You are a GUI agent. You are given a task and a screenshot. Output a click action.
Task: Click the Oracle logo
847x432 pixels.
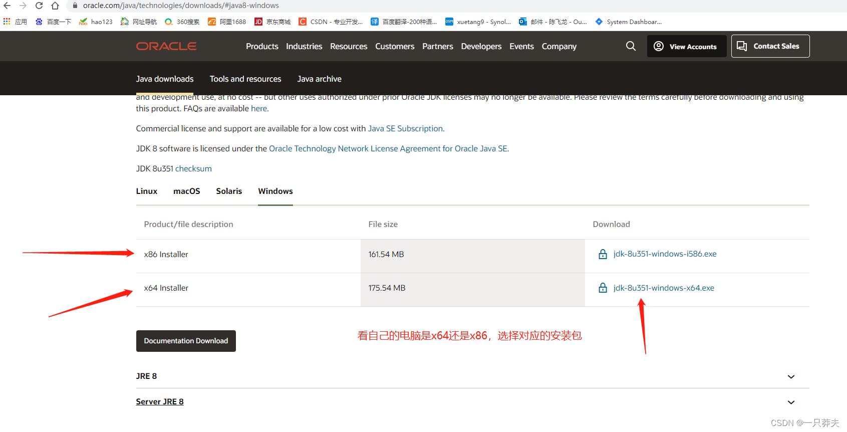point(166,46)
